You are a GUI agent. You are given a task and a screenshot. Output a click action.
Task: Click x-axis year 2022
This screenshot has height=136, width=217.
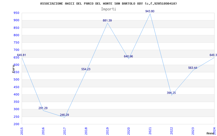tap(172, 131)
